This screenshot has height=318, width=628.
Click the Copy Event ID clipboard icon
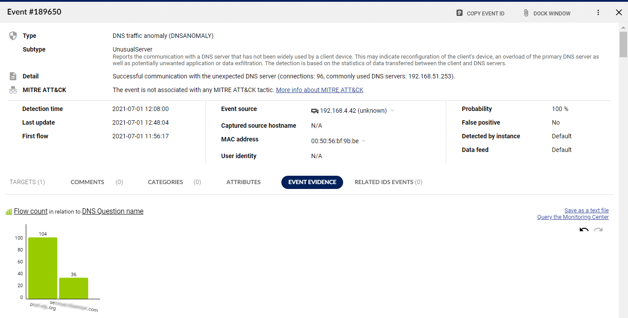click(x=460, y=13)
